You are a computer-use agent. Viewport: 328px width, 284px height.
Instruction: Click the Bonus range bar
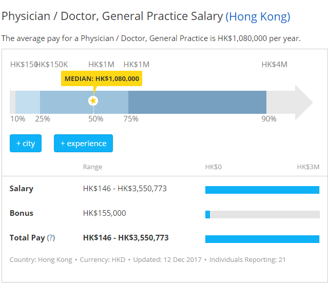[262, 214]
